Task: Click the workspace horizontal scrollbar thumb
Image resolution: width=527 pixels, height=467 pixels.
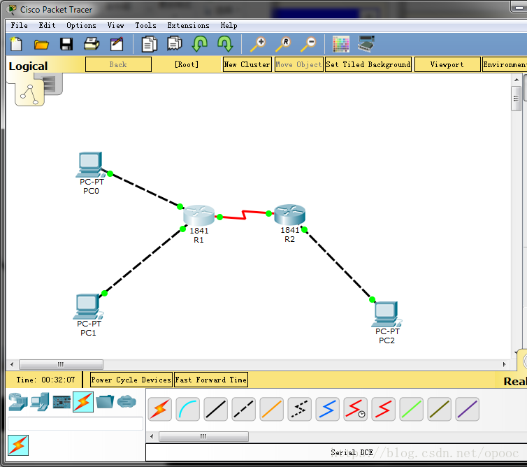Action: tap(62, 364)
